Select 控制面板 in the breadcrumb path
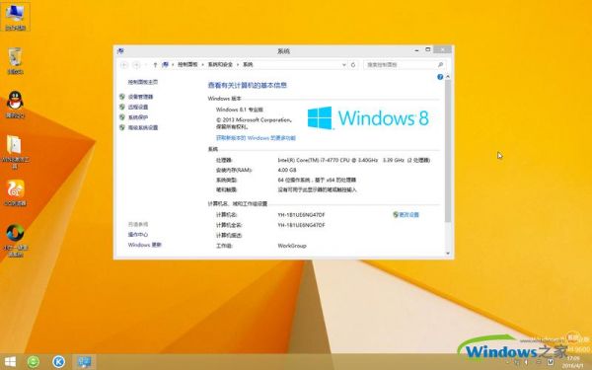 187,65
